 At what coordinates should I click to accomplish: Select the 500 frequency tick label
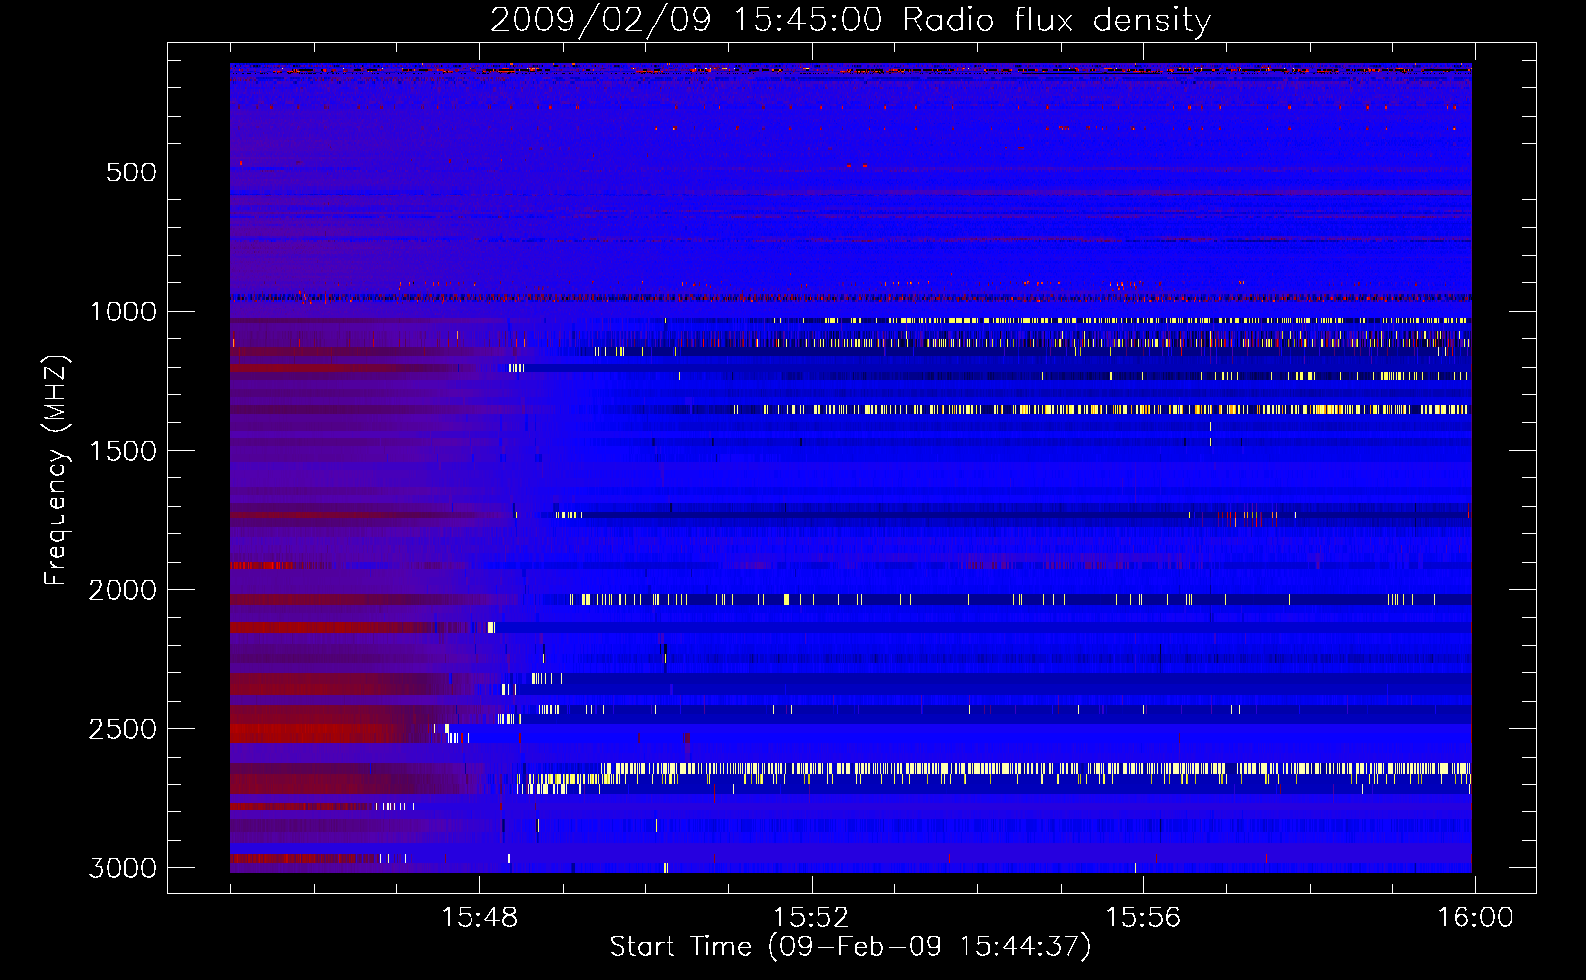point(132,172)
